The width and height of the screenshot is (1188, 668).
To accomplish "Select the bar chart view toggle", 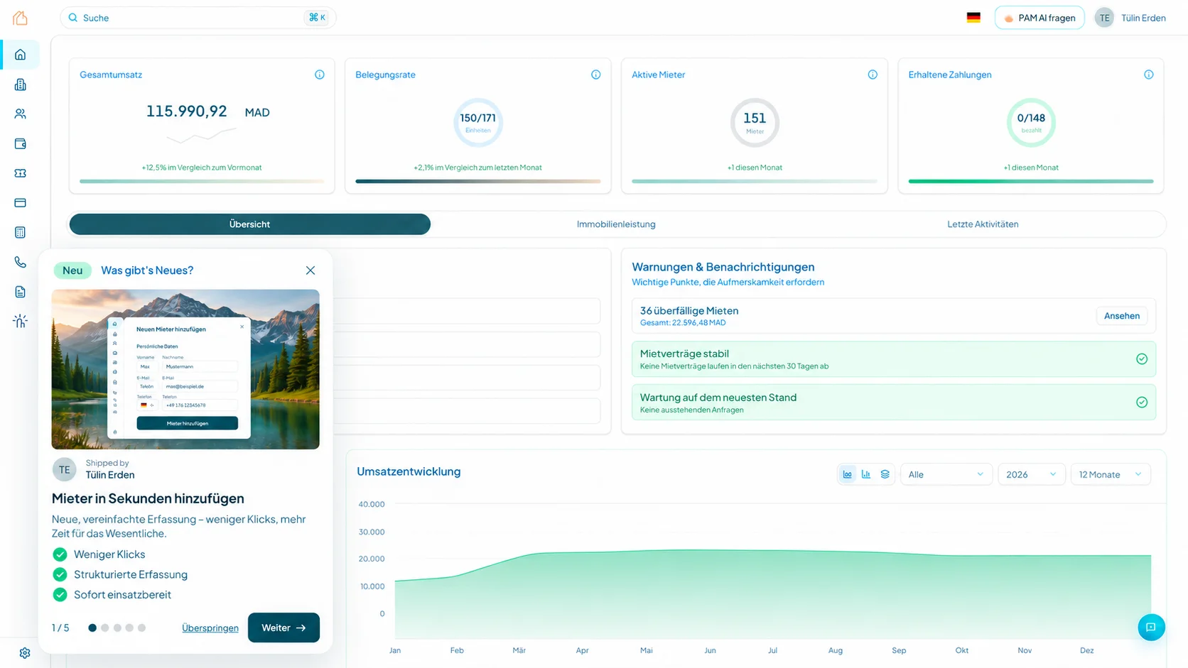I will click(x=866, y=474).
